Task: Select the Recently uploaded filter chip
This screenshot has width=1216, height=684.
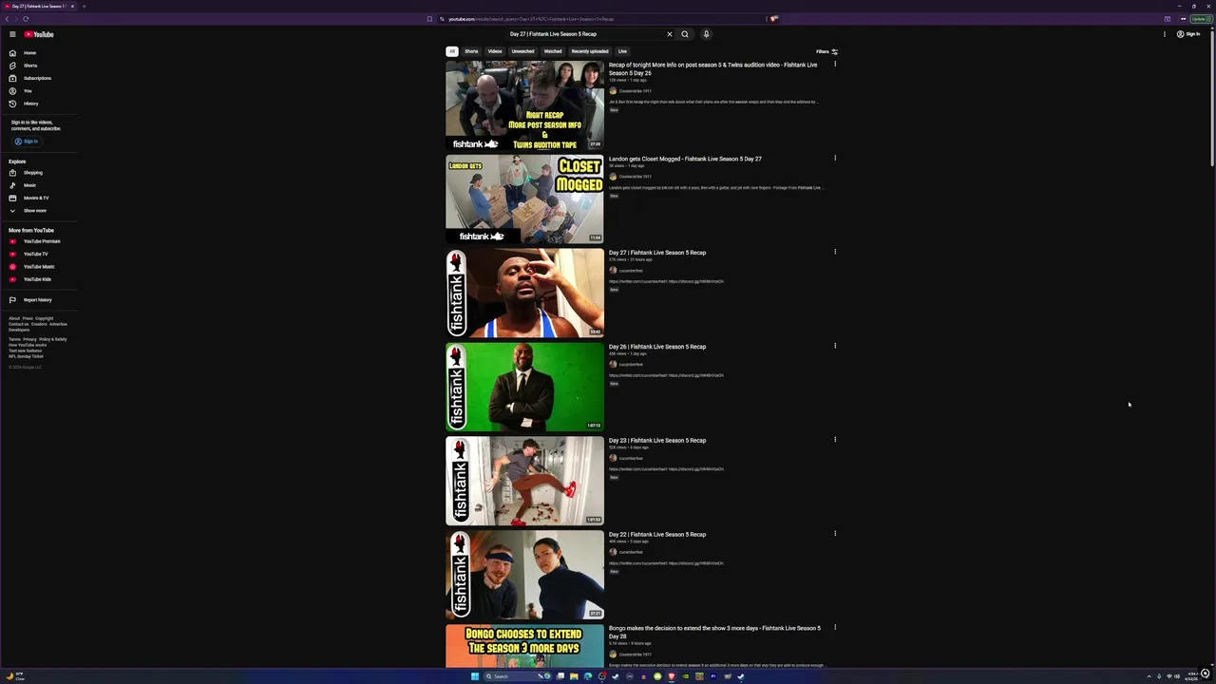Action: pos(590,51)
